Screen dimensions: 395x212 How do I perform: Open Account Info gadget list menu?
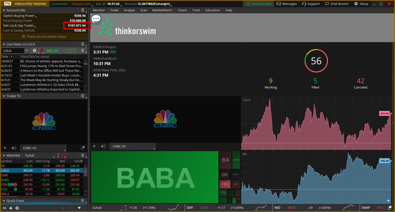(x=83, y=10)
